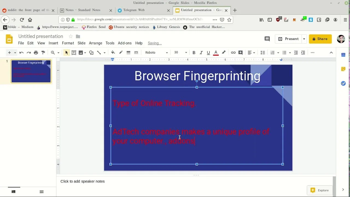Viewport: 350px width, 197px height.
Task: Undo the last action
Action: tap(21, 53)
